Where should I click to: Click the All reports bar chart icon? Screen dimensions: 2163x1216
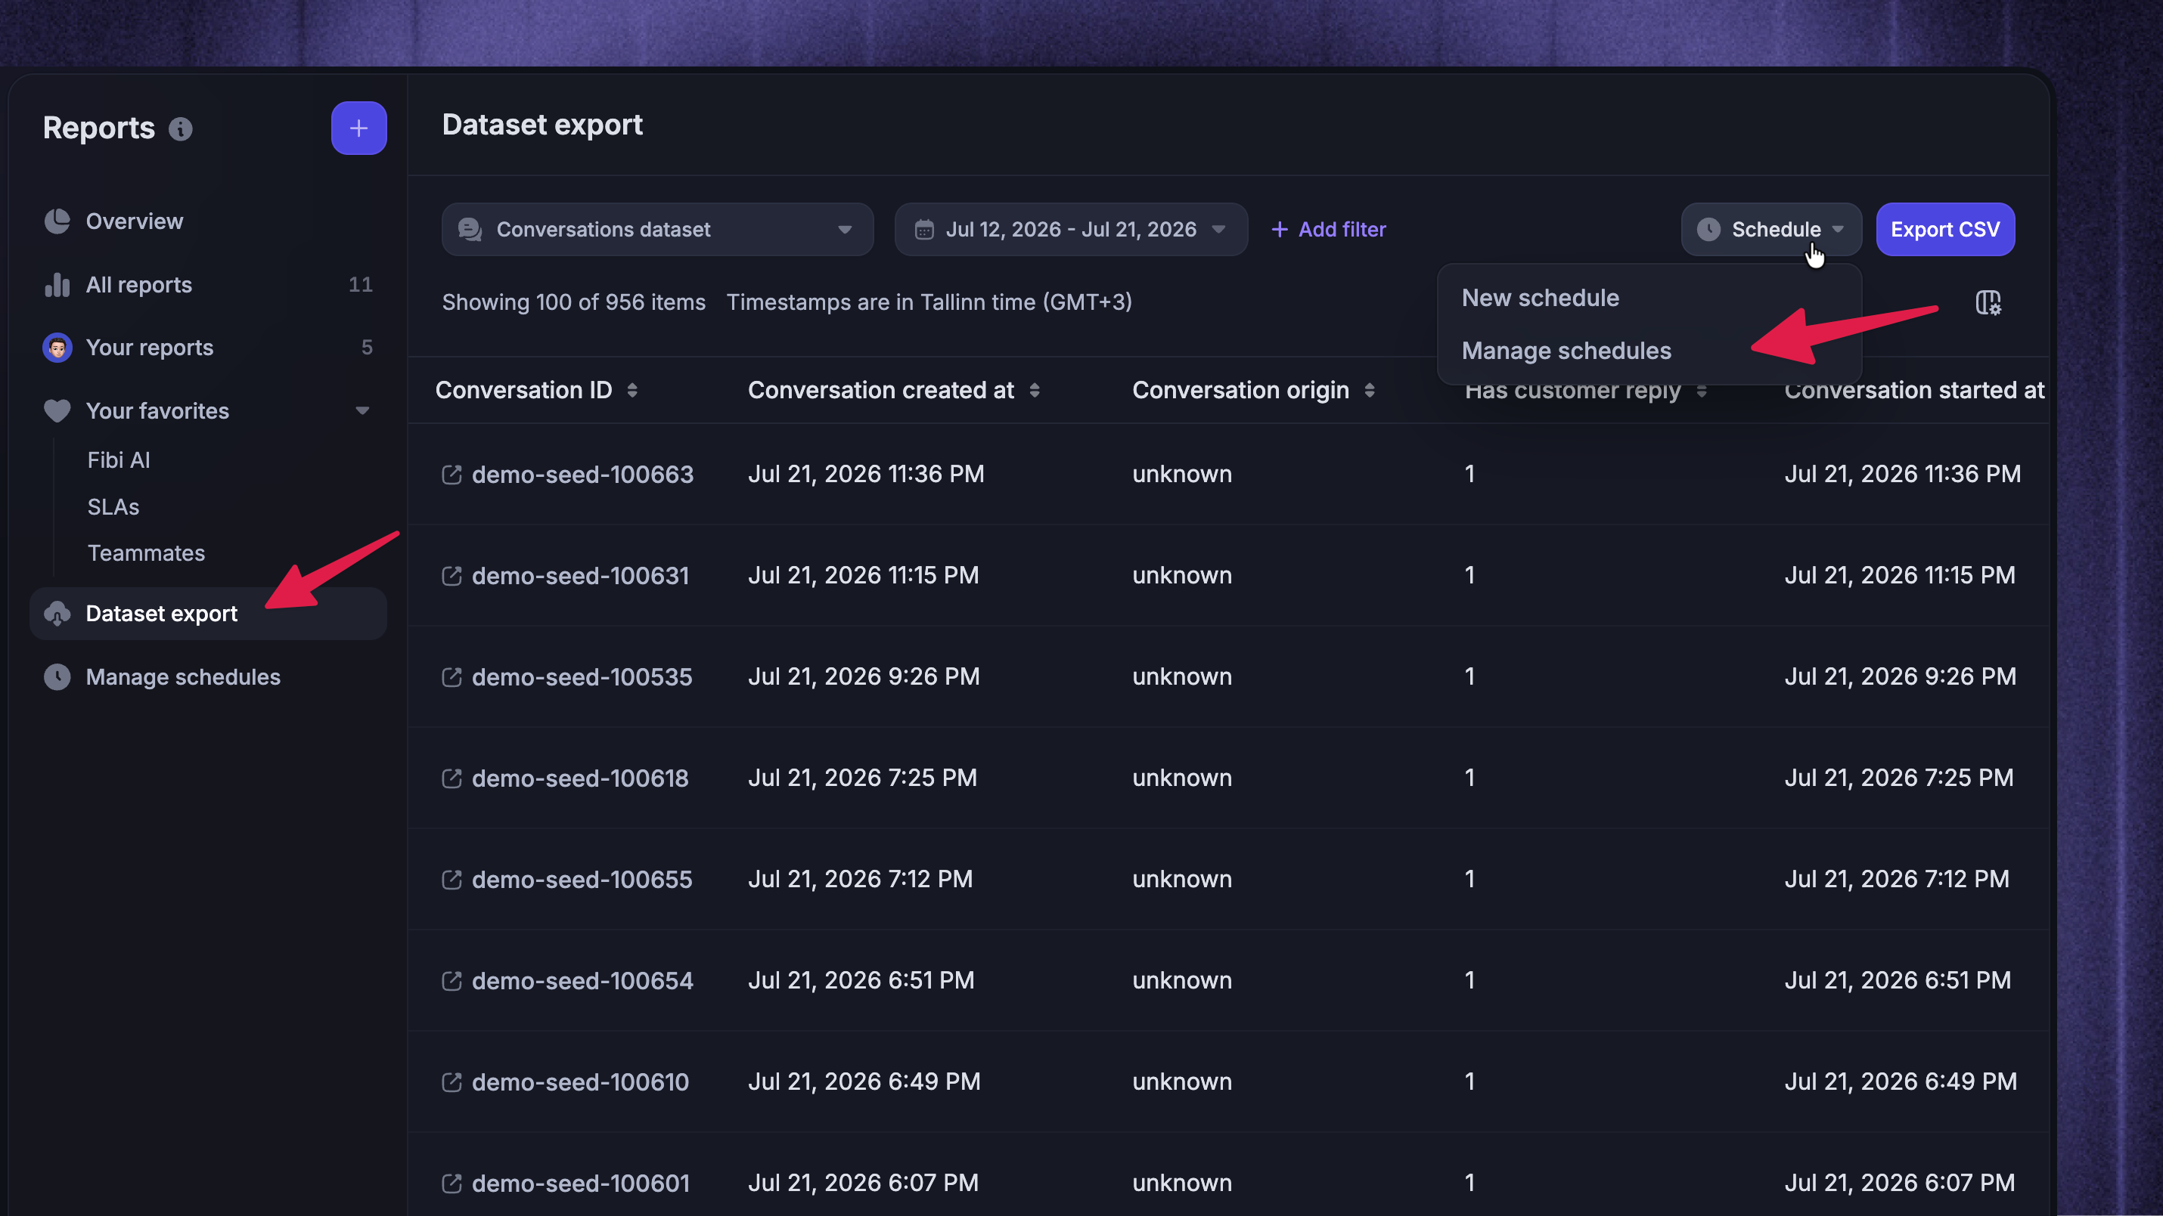(x=57, y=284)
